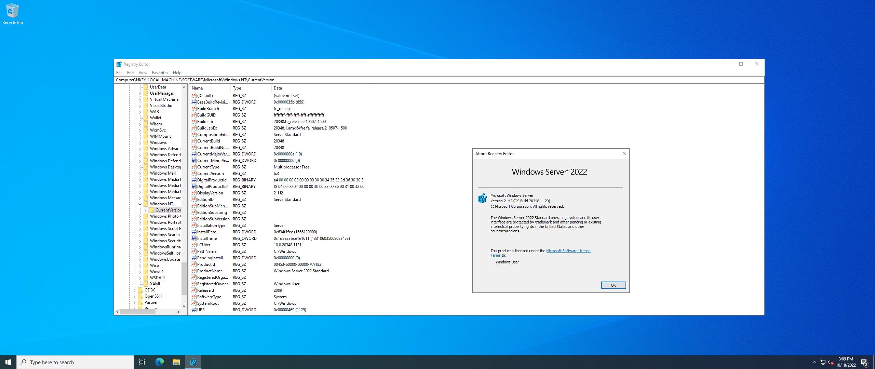Open the Windows Start menu

coord(8,362)
